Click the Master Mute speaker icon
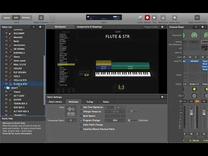The width and height of the screenshot is (208, 156). click(x=175, y=18)
